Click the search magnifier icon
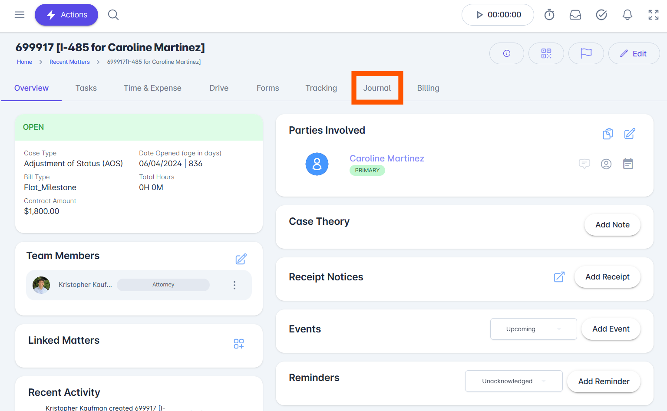667x411 pixels. [113, 15]
